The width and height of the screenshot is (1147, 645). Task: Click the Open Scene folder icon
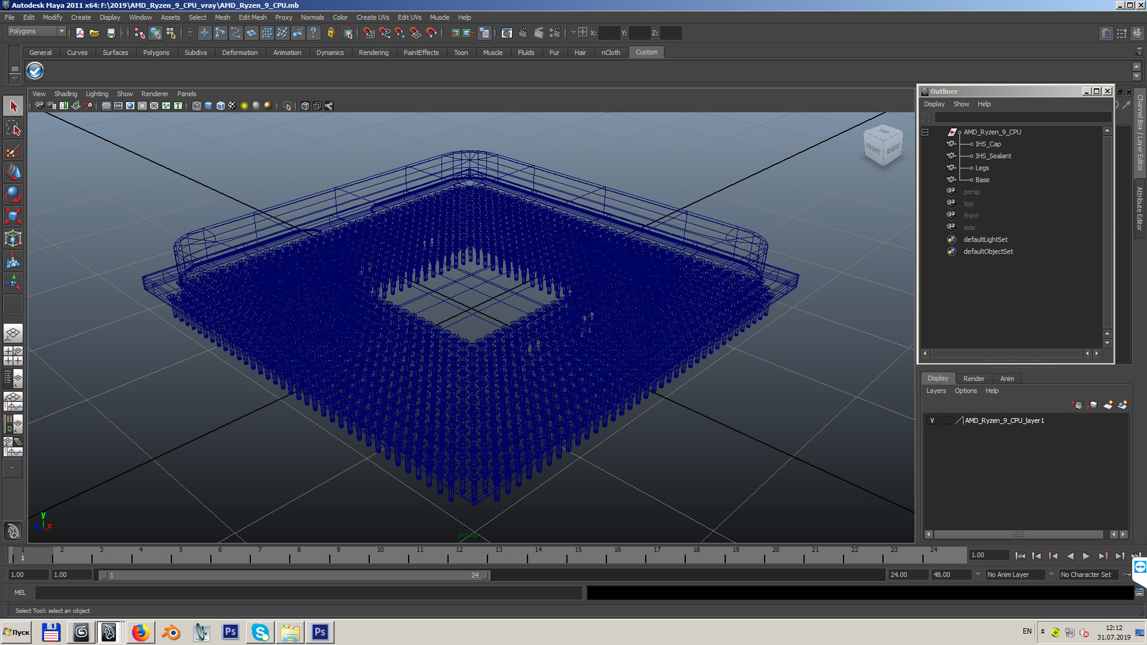(x=94, y=33)
